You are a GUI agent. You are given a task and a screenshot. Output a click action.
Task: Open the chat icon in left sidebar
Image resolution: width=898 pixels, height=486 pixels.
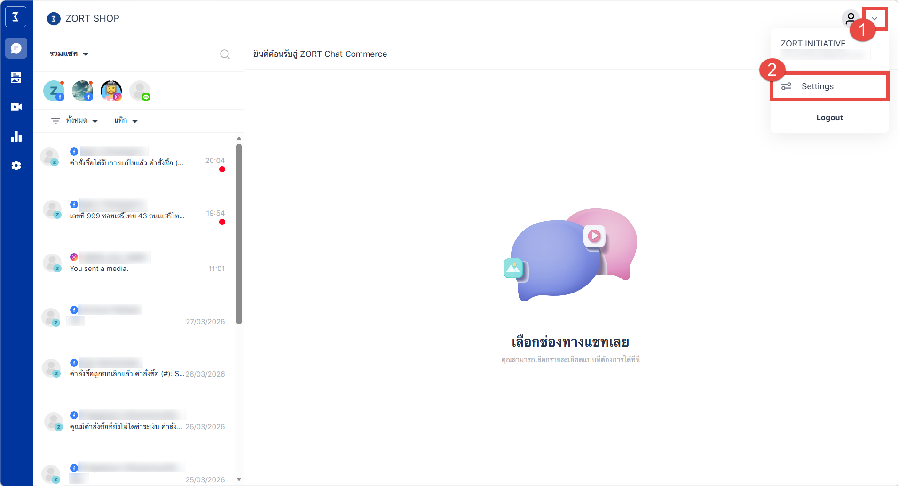(x=16, y=48)
